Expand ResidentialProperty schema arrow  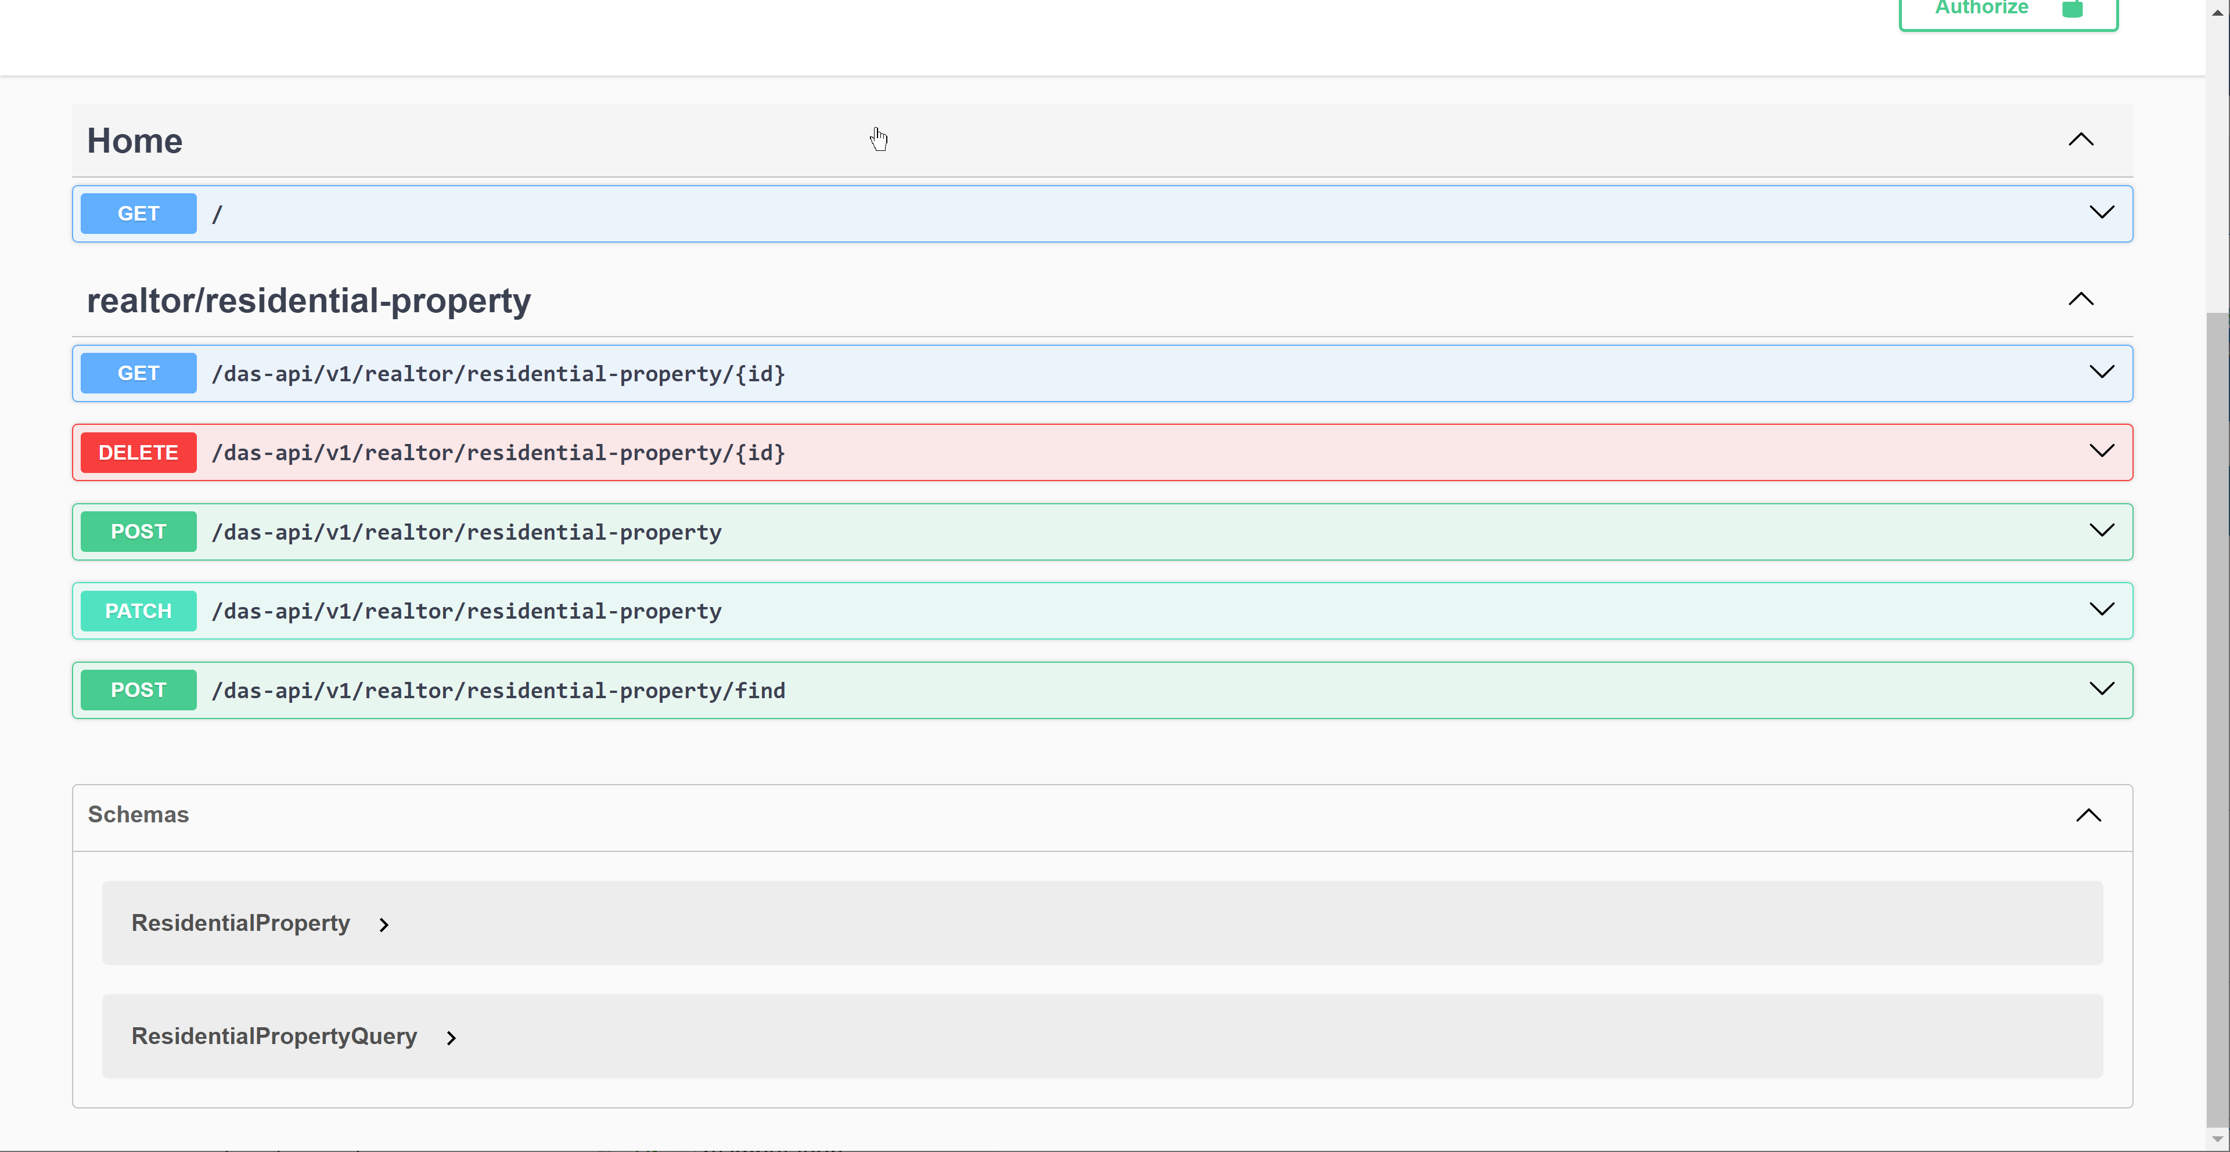(384, 925)
